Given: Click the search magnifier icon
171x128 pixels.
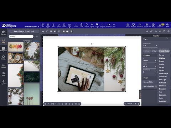Looking at the screenshot, I should tap(34, 36).
